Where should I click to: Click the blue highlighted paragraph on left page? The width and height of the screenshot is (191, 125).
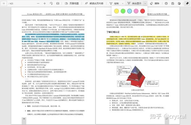coord(53,38)
